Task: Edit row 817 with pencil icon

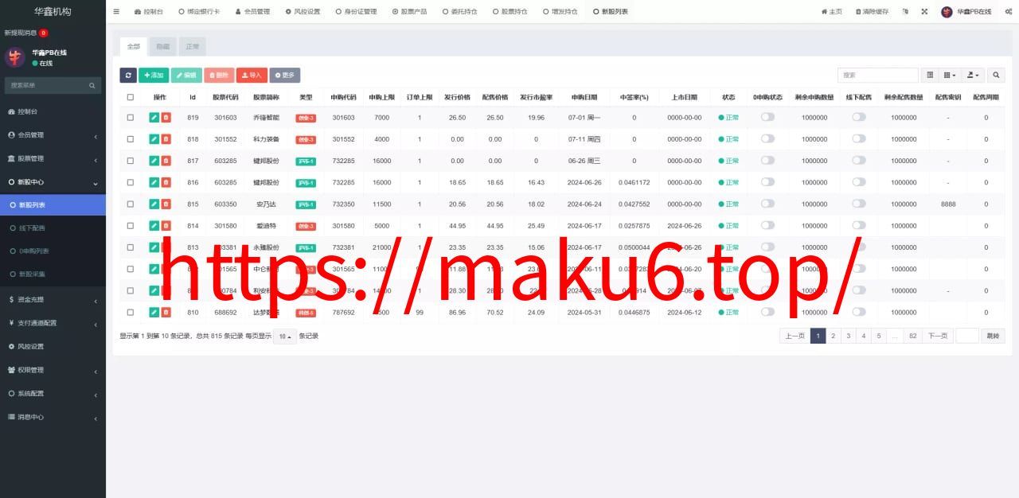Action: (154, 161)
